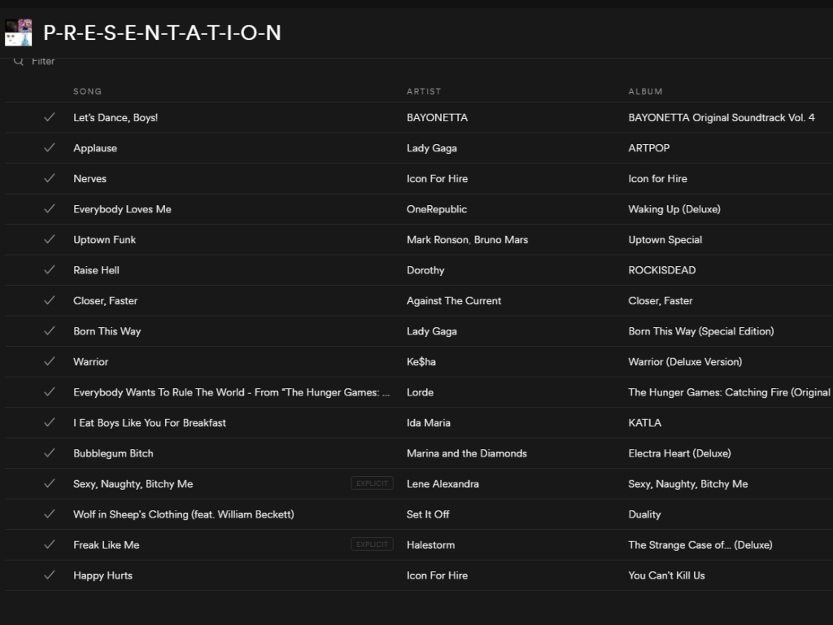Viewport: 833px width, 625px height.
Task: Unsave Uptown Funk using its checkmark
Action: (x=50, y=239)
